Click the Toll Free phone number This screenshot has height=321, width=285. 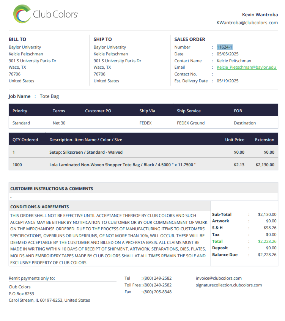[x=157, y=285]
